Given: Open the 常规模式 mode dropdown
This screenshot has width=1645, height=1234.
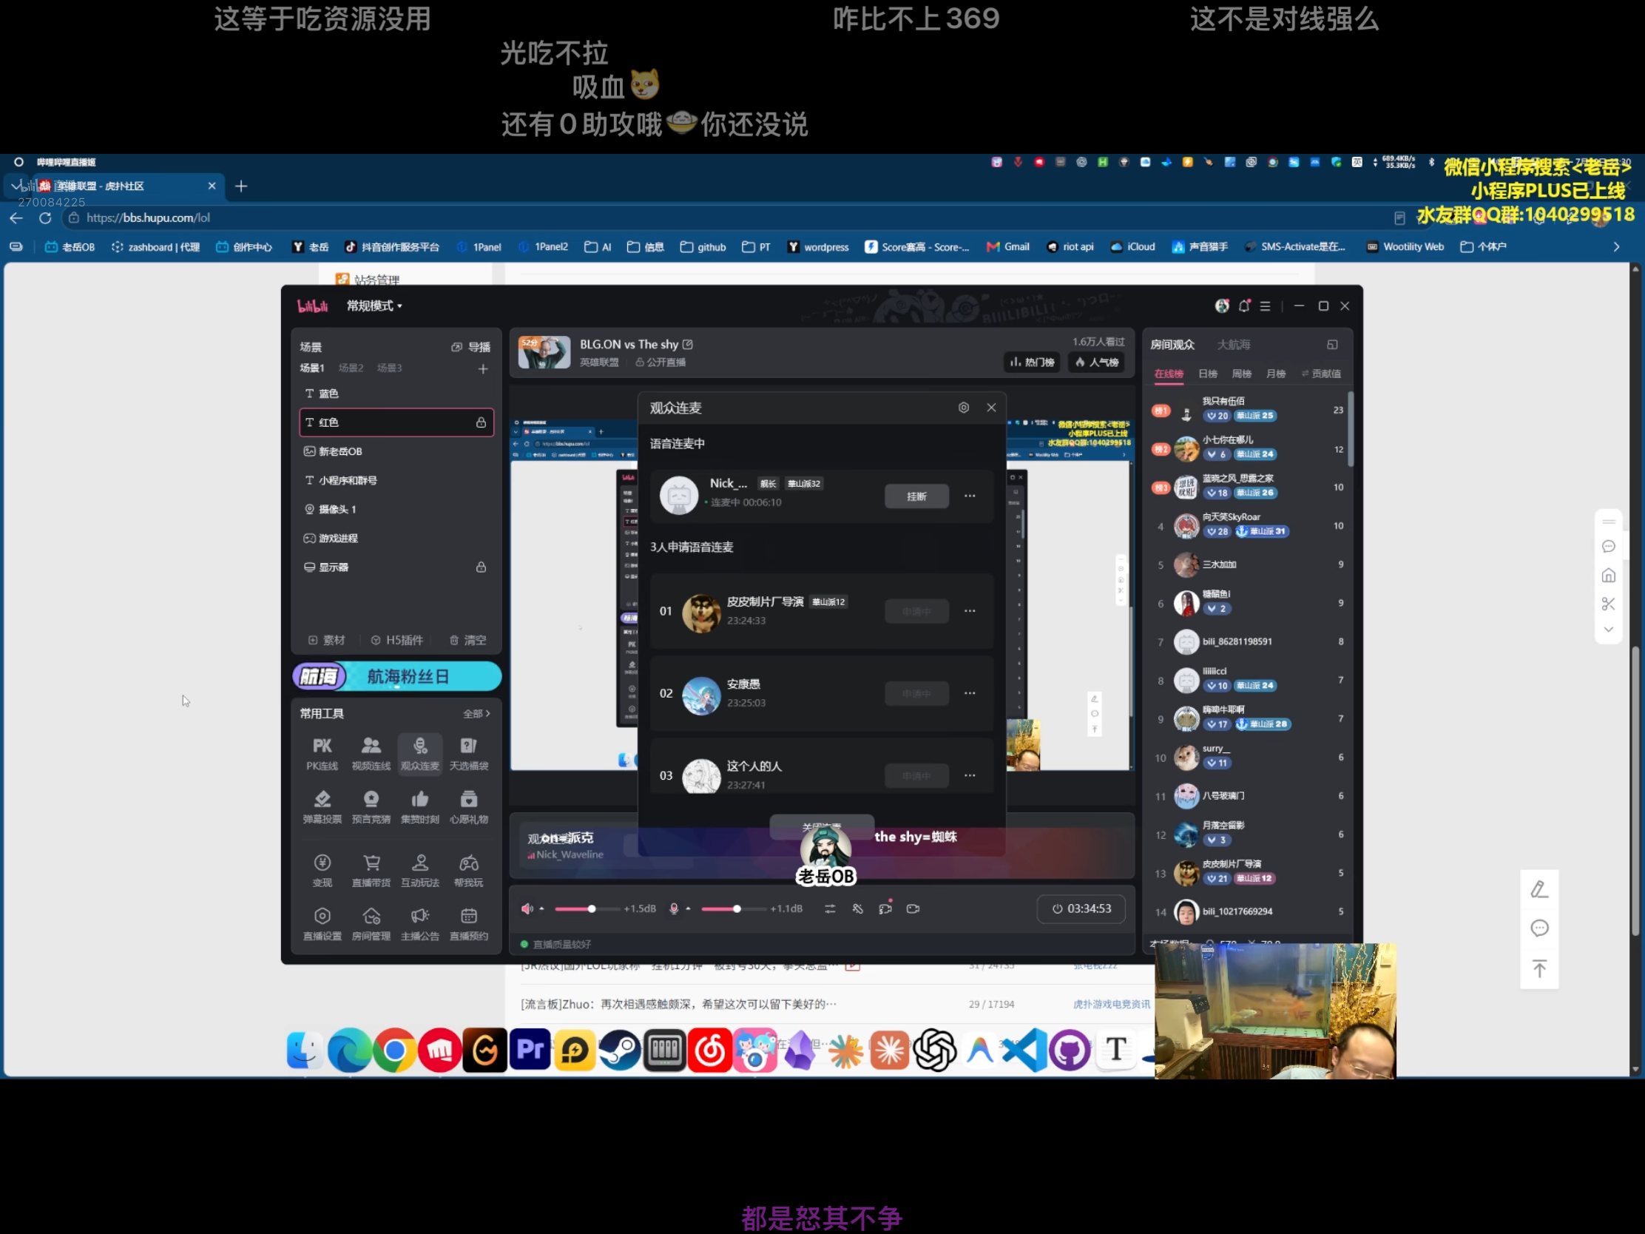Looking at the screenshot, I should pyautogui.click(x=374, y=306).
